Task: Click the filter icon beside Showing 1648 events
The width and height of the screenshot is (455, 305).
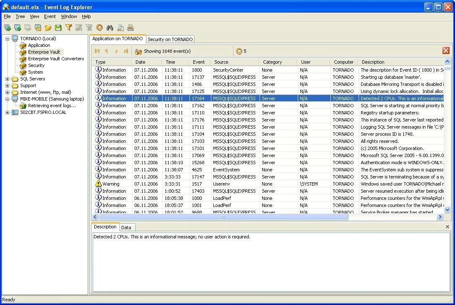Action: [138, 52]
